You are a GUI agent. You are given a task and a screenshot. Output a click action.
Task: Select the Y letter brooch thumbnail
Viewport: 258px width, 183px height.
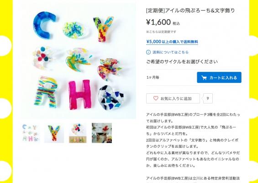click(x=54, y=133)
